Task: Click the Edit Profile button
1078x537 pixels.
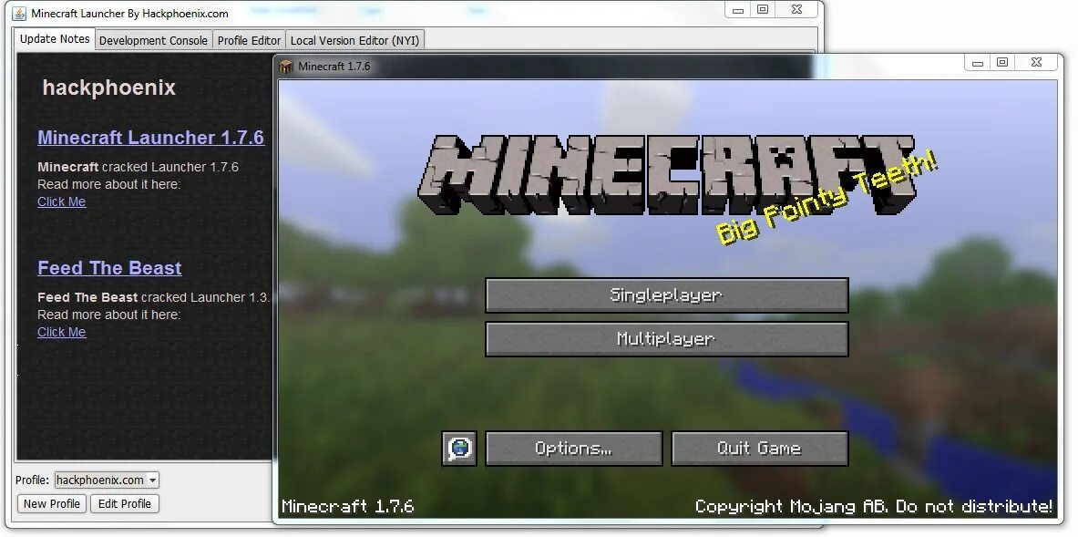Action: click(x=125, y=503)
